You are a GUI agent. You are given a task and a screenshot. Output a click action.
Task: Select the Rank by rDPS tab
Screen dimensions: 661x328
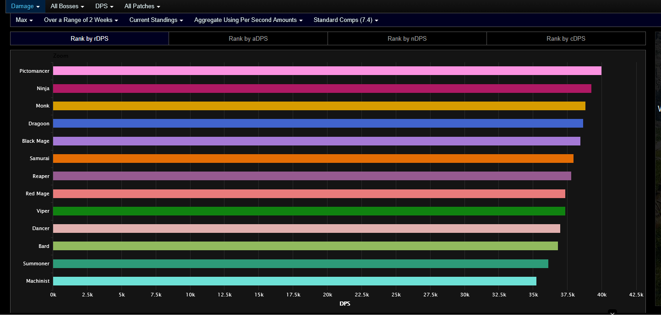click(x=89, y=38)
